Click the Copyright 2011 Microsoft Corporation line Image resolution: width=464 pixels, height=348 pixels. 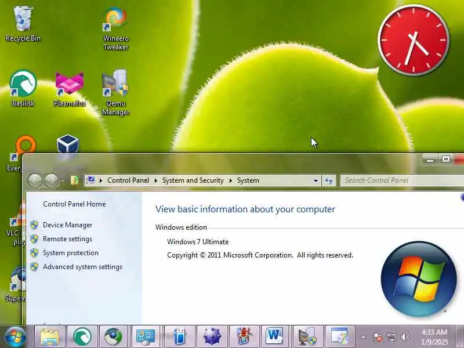[260, 255]
